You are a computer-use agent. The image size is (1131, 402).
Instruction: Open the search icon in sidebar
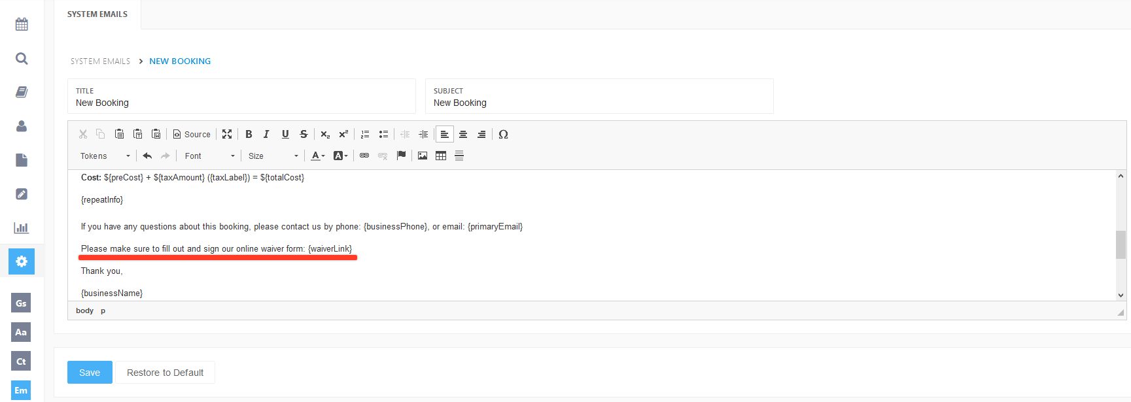[22, 59]
